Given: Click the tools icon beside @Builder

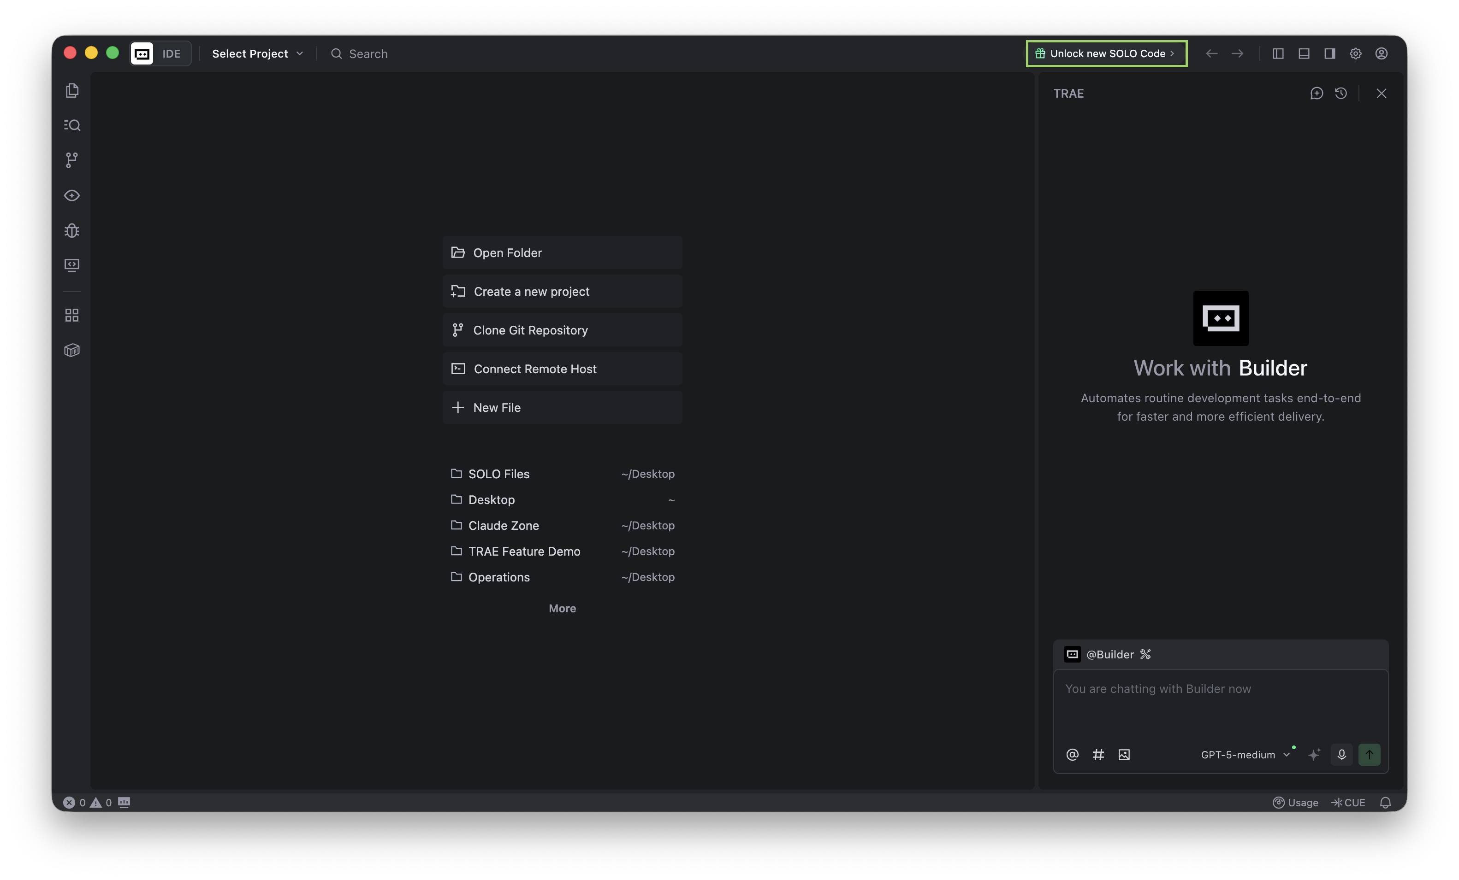Looking at the screenshot, I should click(1146, 655).
